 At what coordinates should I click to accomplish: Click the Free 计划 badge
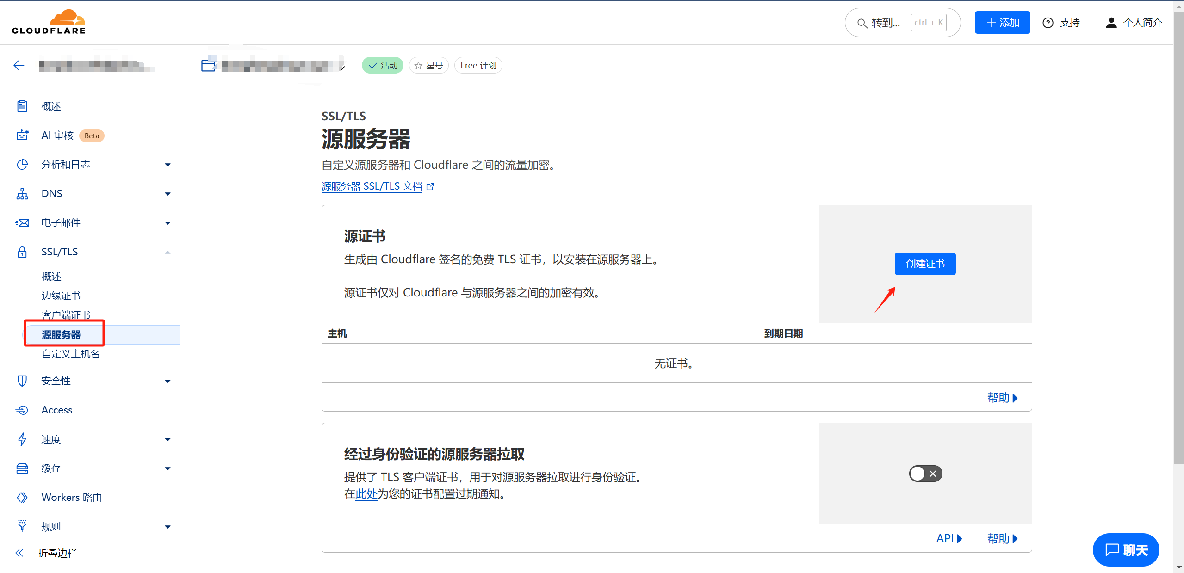point(478,66)
